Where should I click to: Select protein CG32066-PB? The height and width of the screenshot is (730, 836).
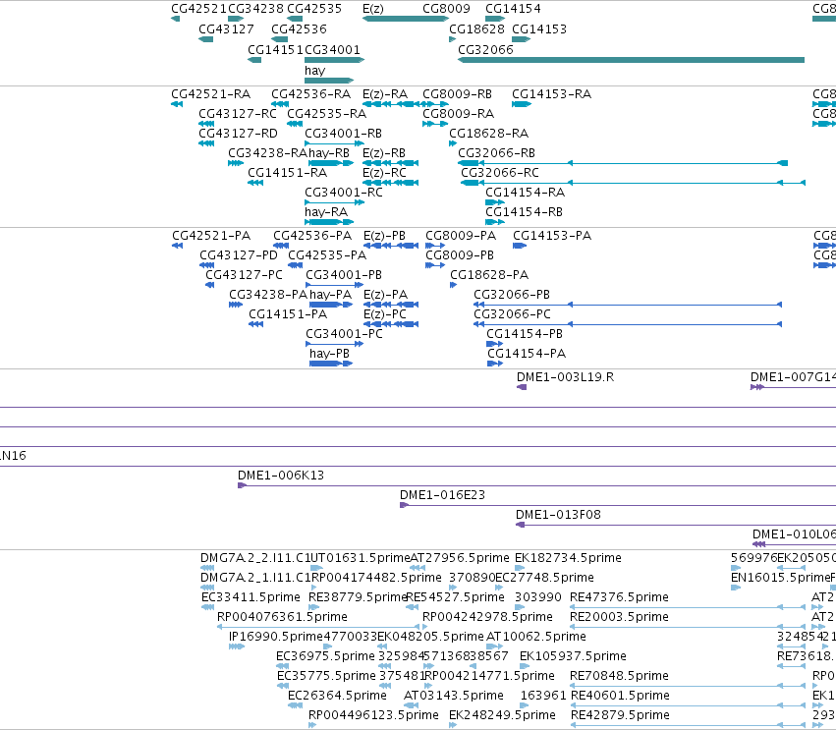511,295
